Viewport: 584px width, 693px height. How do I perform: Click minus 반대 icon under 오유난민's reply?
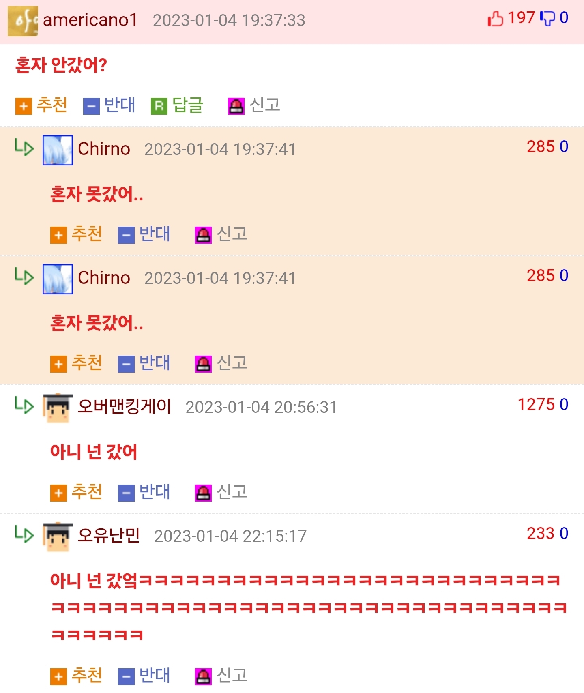coord(126,677)
